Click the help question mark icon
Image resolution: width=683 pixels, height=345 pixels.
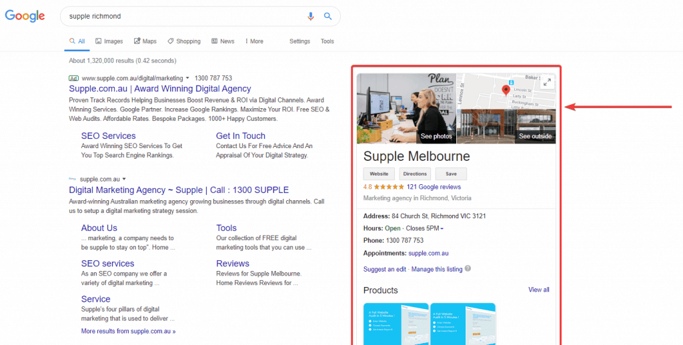click(x=468, y=268)
